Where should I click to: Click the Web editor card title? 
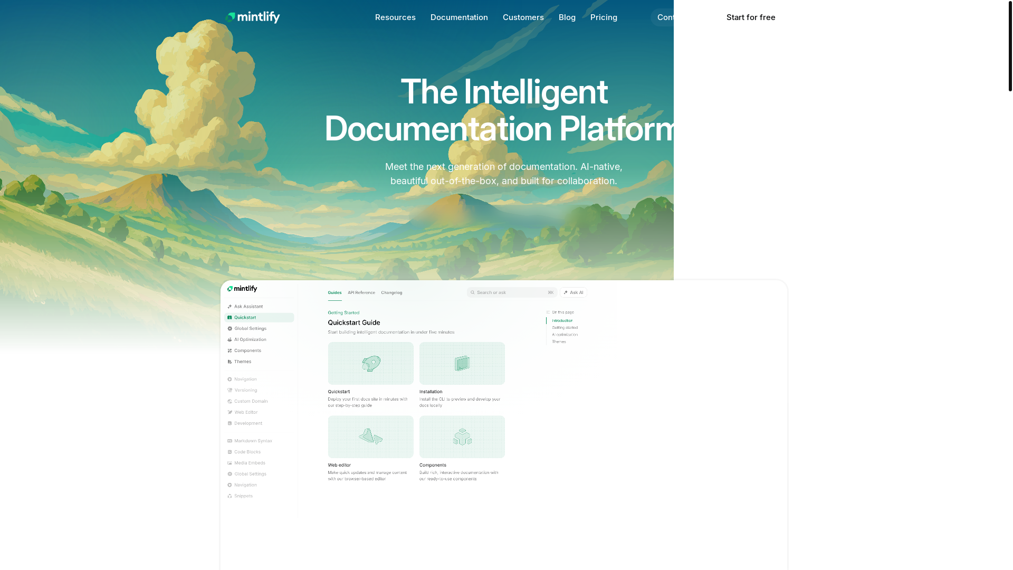tap(339, 465)
